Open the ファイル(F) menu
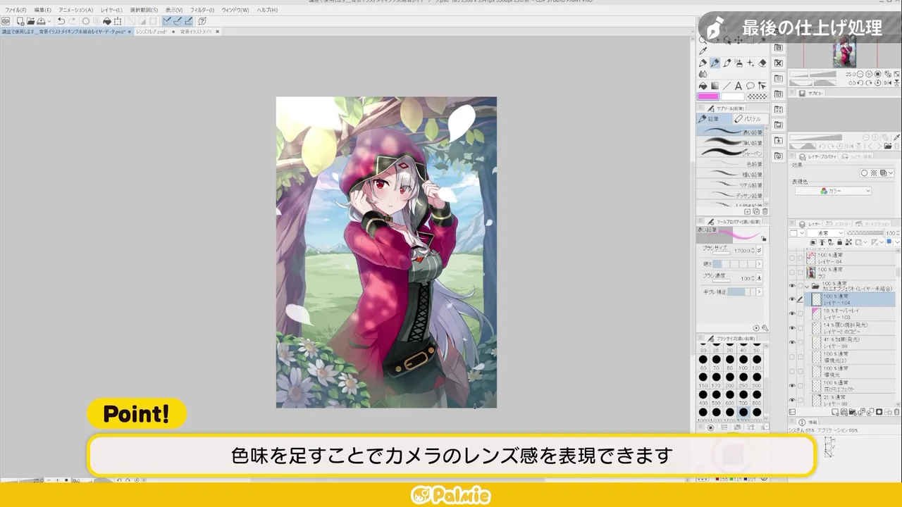The width and height of the screenshot is (902, 507). 16,10
